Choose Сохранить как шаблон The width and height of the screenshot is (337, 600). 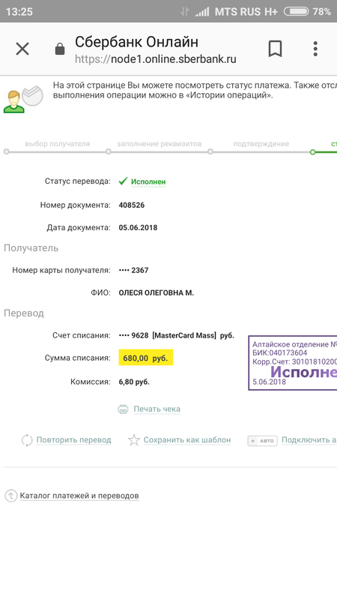click(187, 440)
